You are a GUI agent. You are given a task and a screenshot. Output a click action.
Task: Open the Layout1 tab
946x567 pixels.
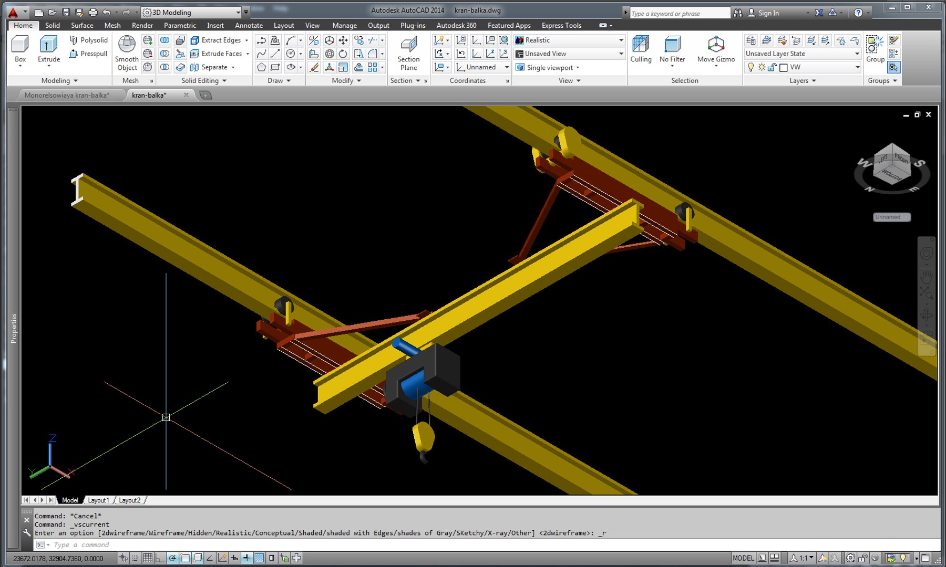click(98, 500)
